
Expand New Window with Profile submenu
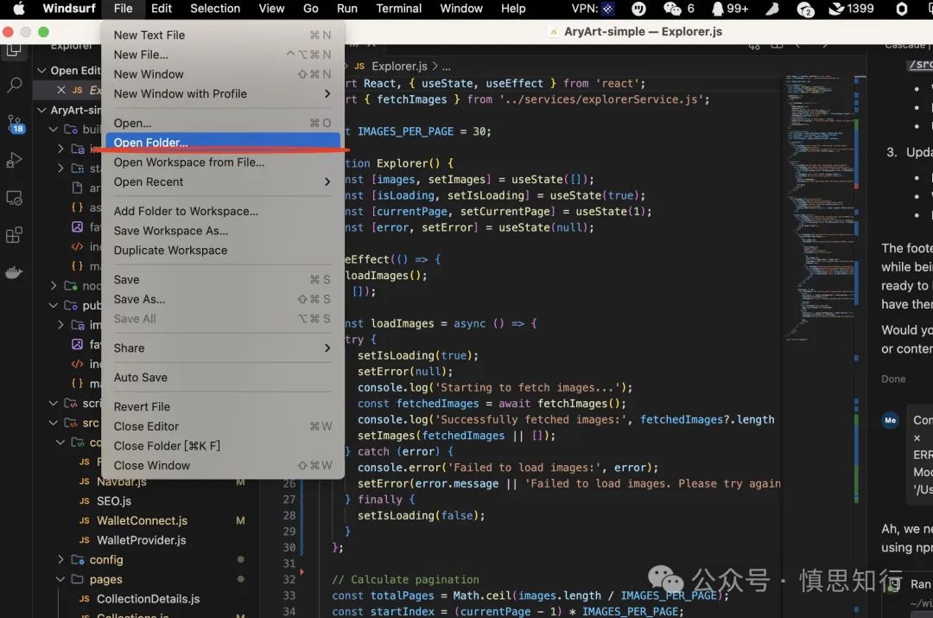223,94
